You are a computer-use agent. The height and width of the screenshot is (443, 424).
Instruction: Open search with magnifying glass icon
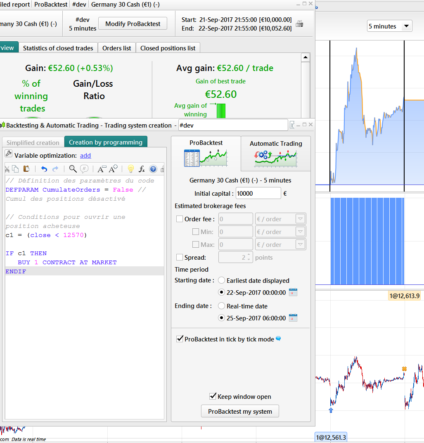(73, 169)
